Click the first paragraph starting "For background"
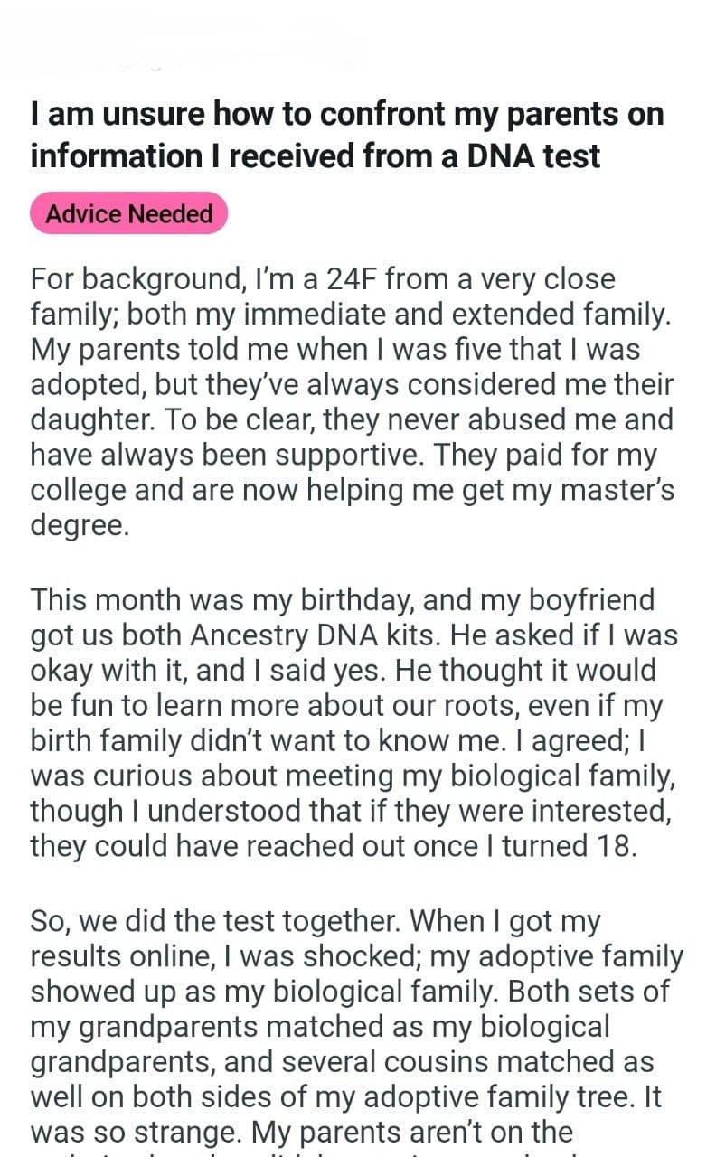Viewport: 716px width, 1157px height. click(351, 400)
